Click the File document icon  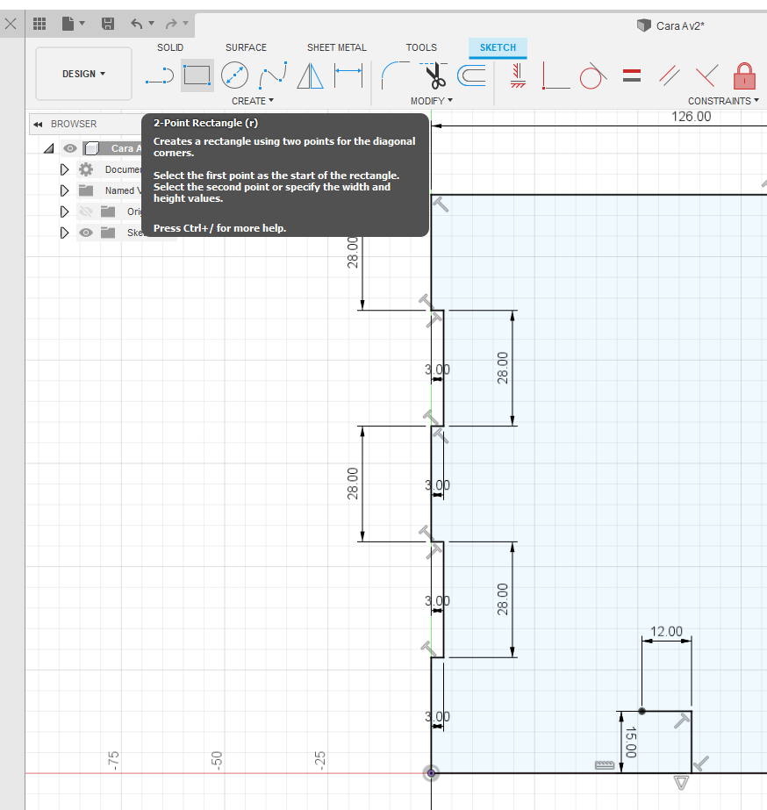pyautogui.click(x=68, y=24)
